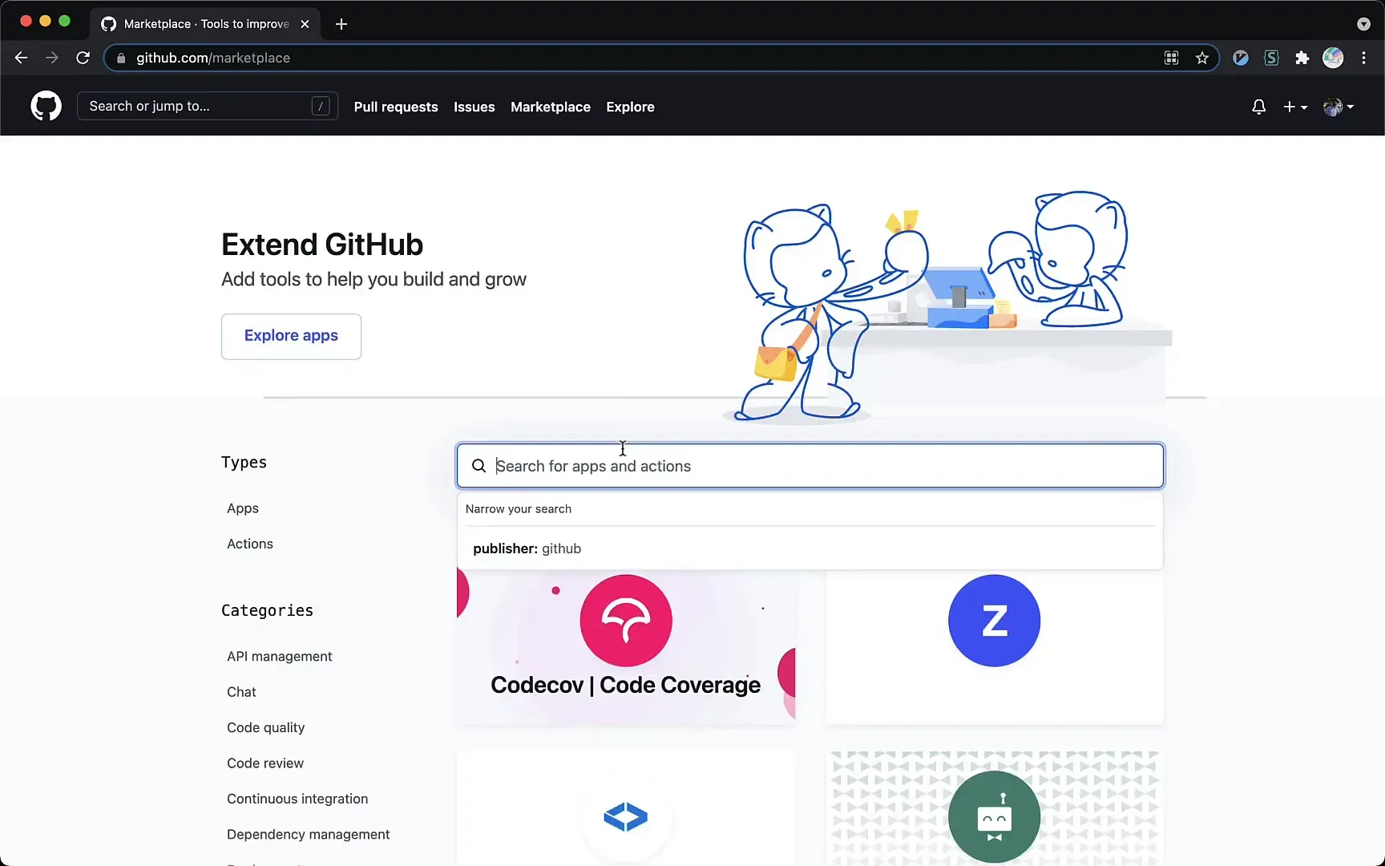Click the blue checkmark browser extension icon

tap(1241, 58)
